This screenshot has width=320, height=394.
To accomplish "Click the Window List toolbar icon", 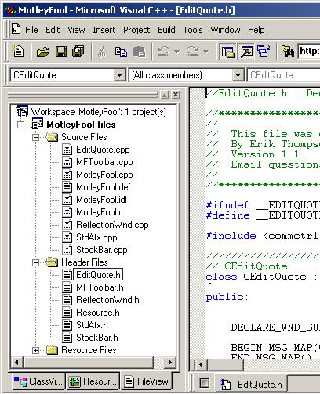I will (264, 52).
